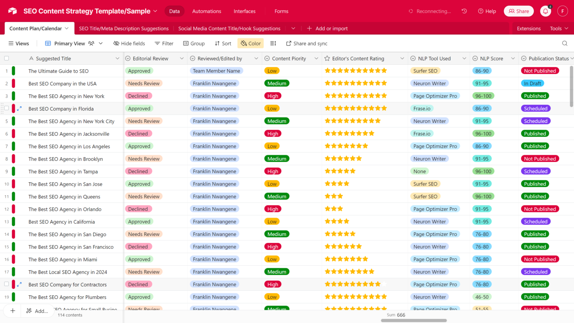Open the row height icon
This screenshot has height=323, width=574.
(273, 43)
